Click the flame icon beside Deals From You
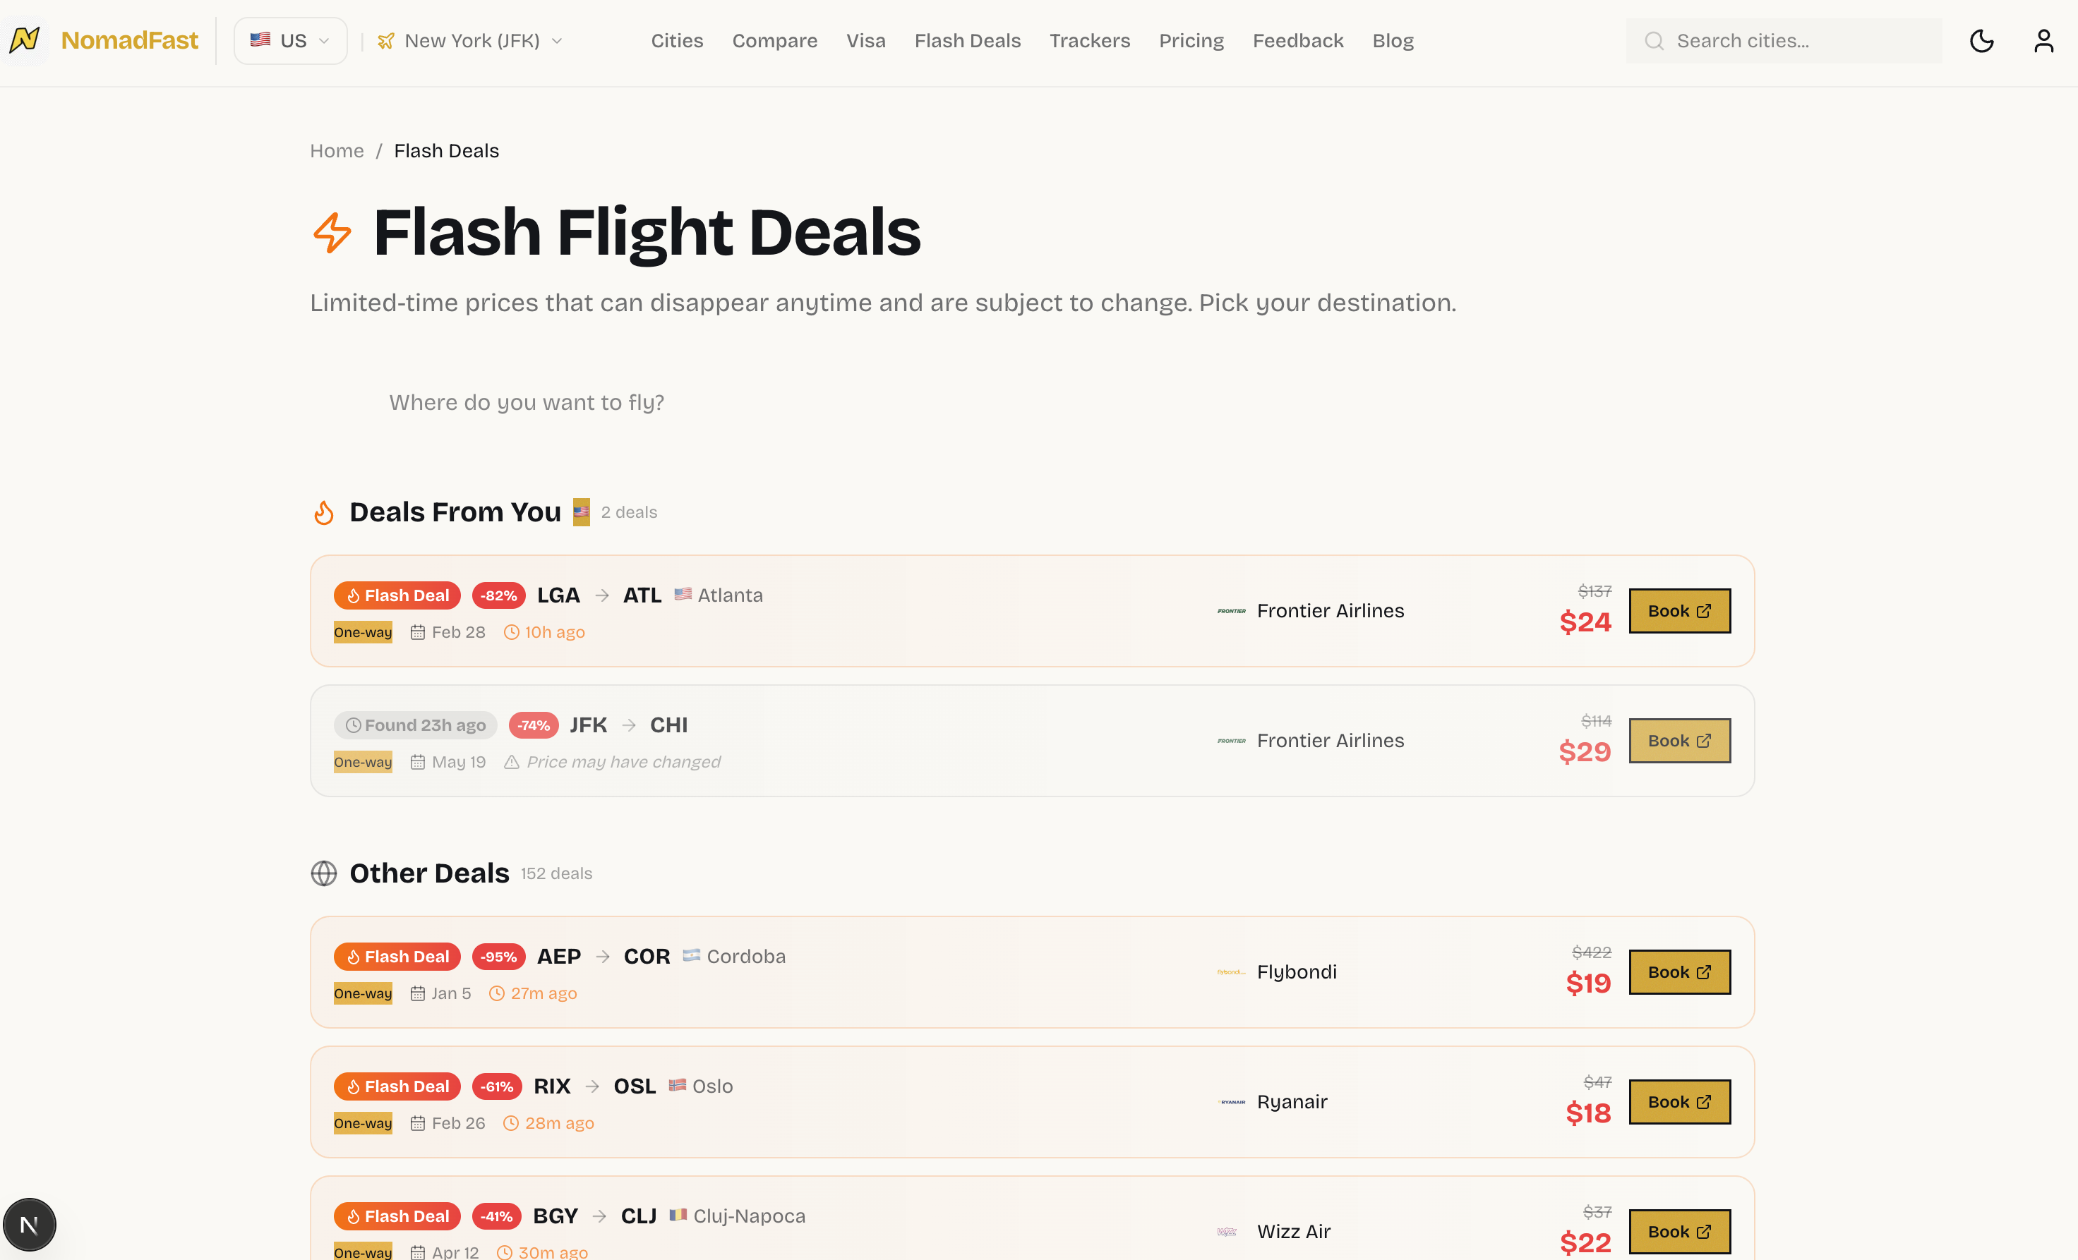This screenshot has width=2078, height=1260. (324, 511)
